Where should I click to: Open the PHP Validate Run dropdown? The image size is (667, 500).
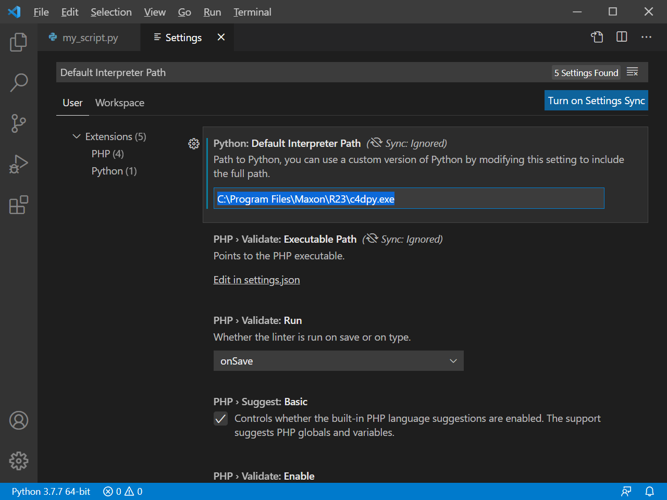tap(339, 360)
